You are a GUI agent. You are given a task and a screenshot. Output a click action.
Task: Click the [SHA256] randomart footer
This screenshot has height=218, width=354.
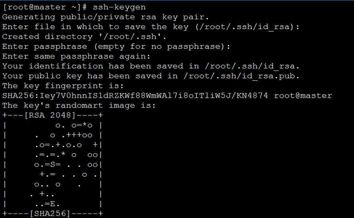click(50, 214)
